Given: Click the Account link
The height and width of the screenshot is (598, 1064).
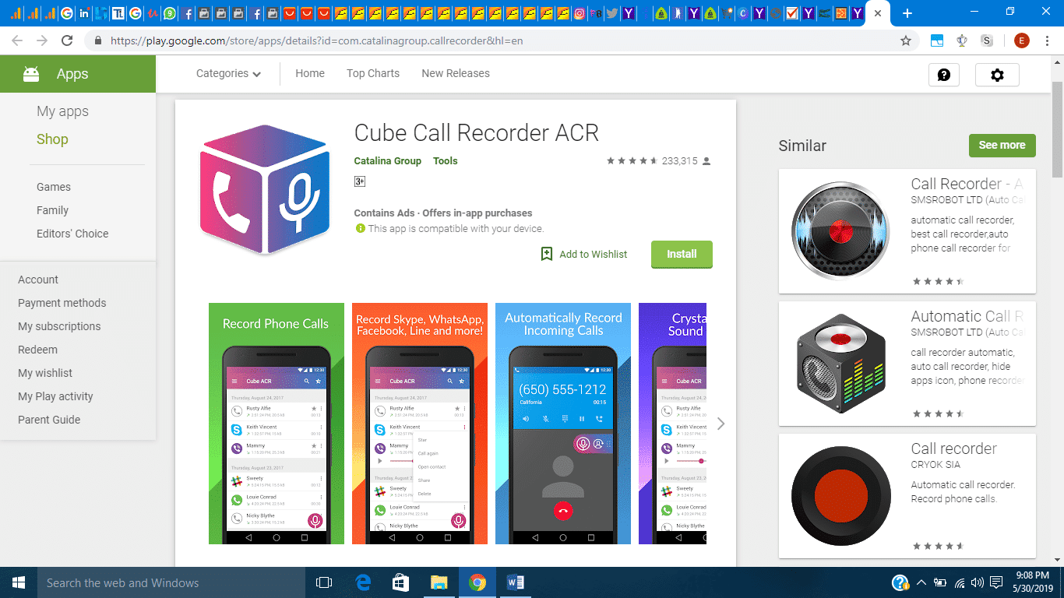Looking at the screenshot, I should [38, 280].
